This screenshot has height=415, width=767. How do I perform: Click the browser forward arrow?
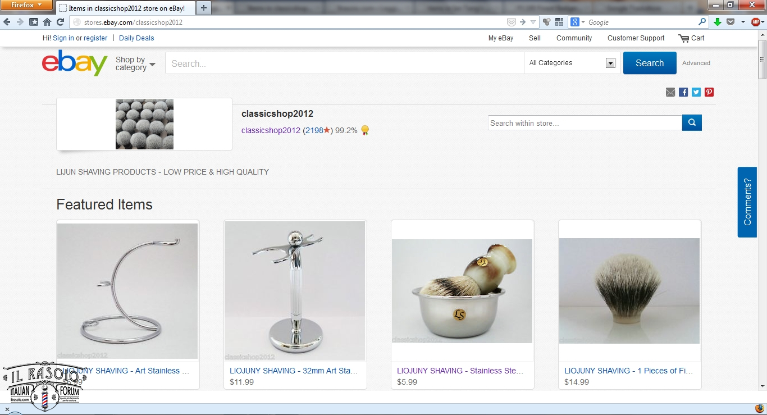[20, 22]
